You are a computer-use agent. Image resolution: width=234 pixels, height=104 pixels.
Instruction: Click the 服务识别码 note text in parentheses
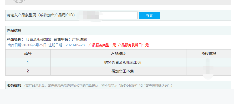coord(98,86)
